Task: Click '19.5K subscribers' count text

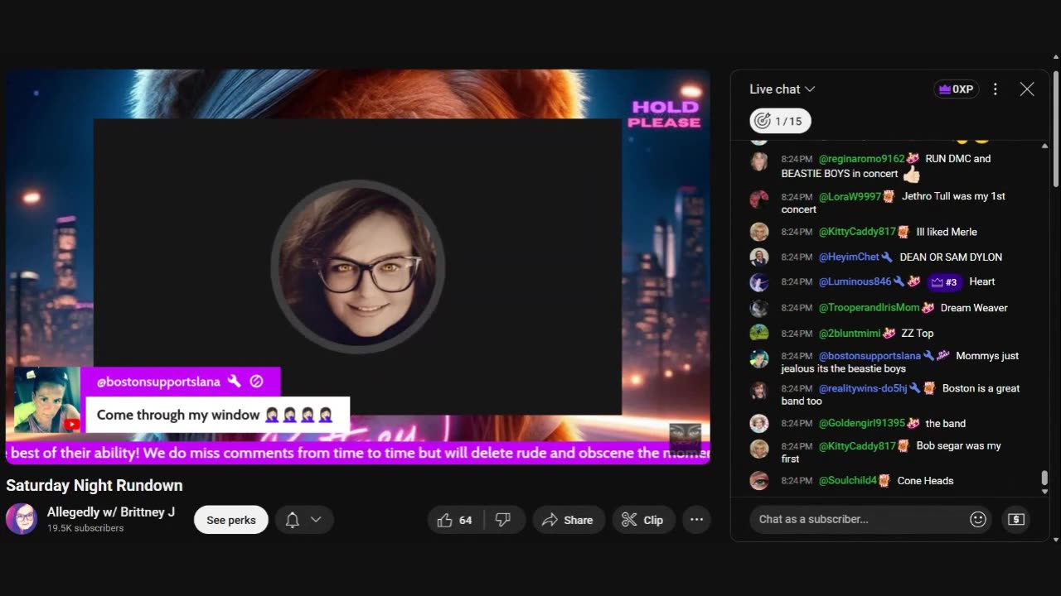Action: click(85, 528)
